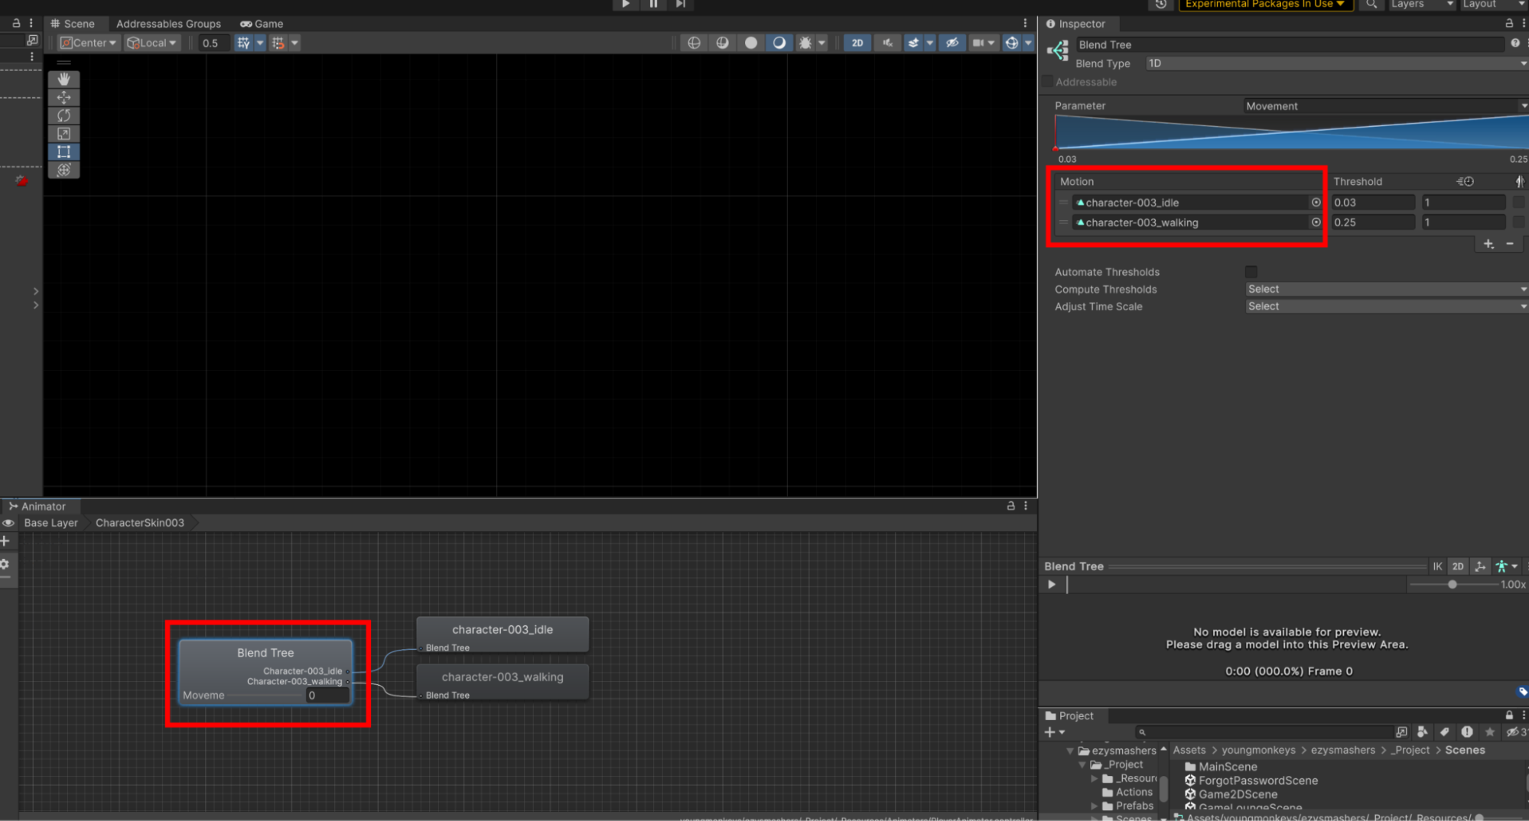Toggle preview avatar pivot icon
Image resolution: width=1529 pixels, height=821 pixels.
(x=1481, y=566)
